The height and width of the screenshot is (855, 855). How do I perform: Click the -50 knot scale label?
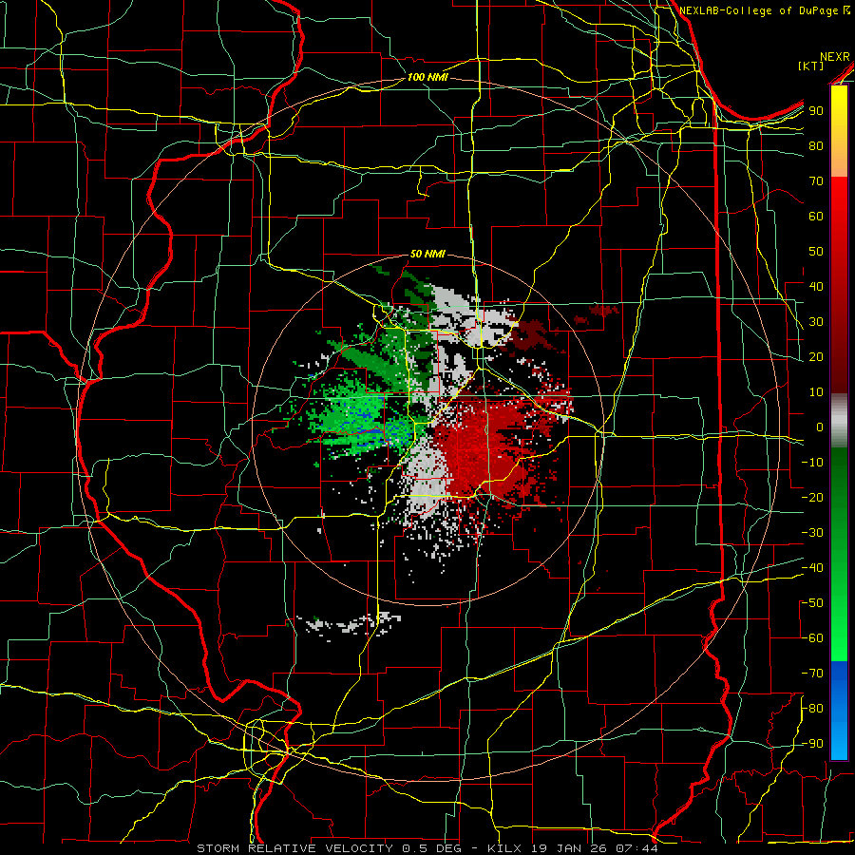pos(813,603)
